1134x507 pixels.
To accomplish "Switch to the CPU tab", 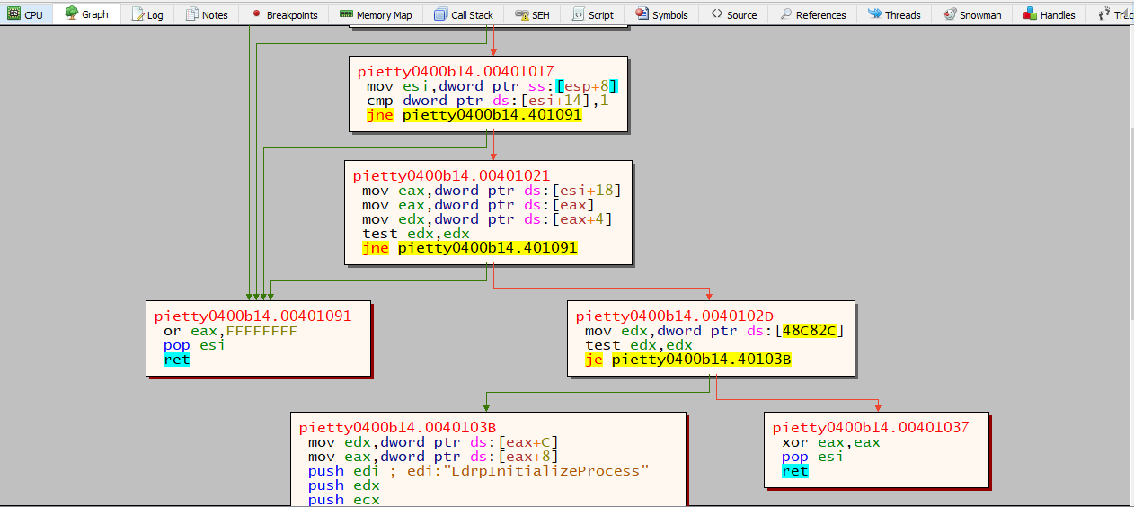I will [x=26, y=14].
